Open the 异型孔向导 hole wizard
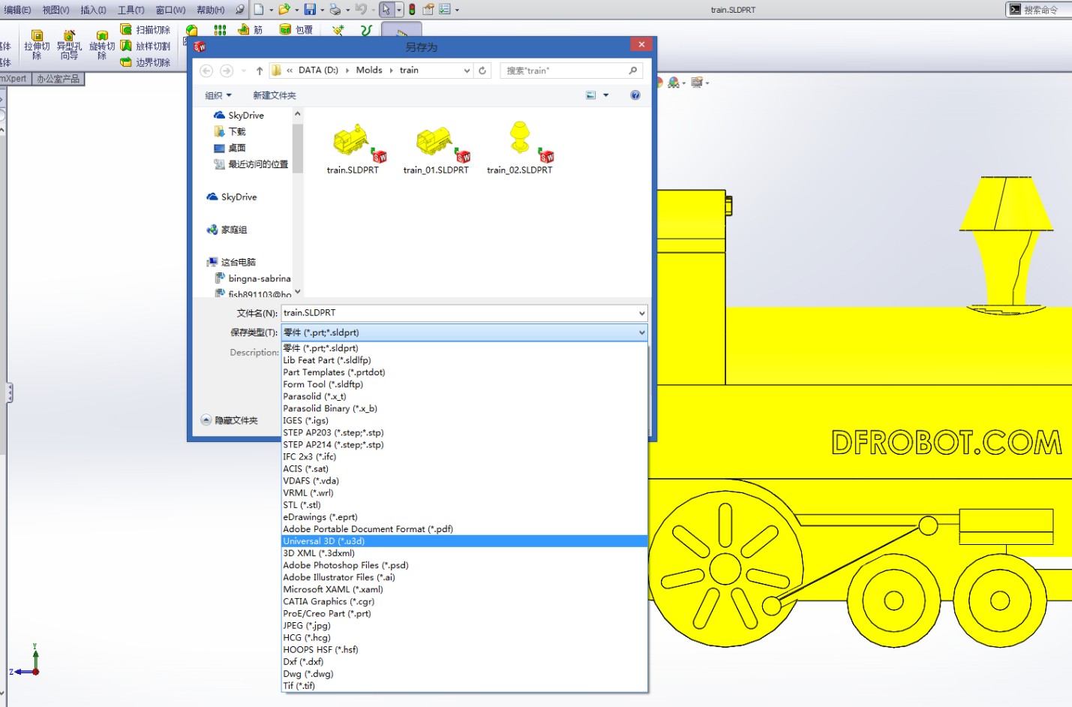1072x707 pixels. coord(69,45)
